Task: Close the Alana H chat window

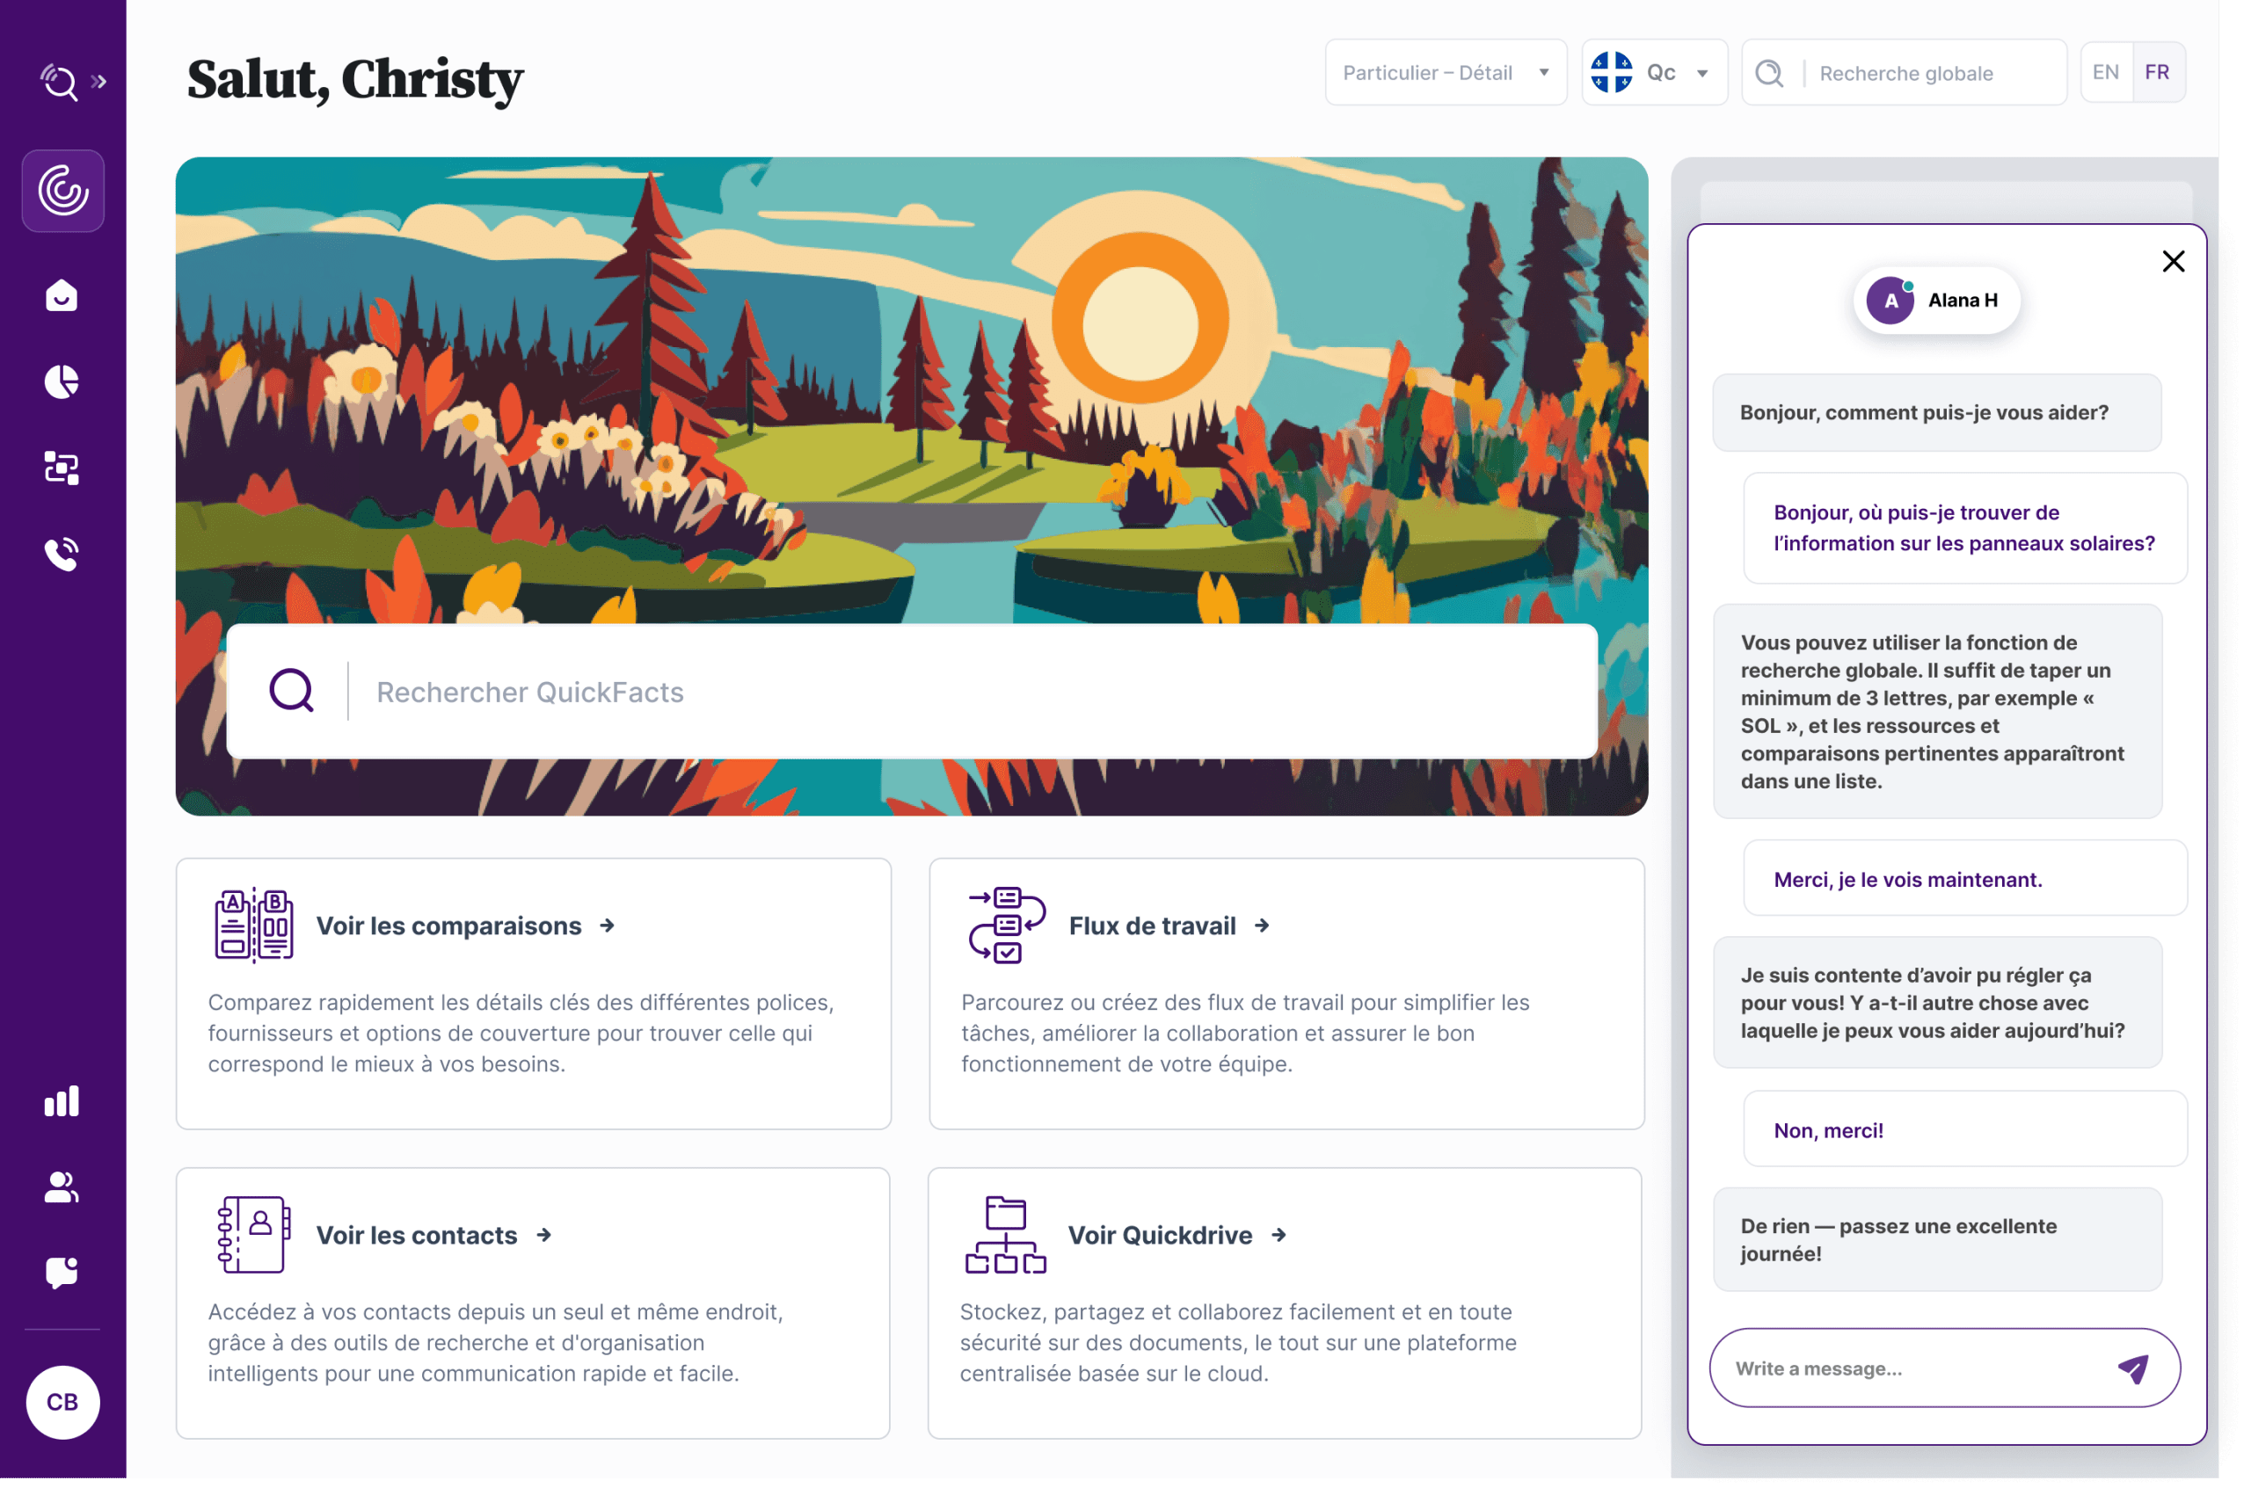Action: [2173, 261]
